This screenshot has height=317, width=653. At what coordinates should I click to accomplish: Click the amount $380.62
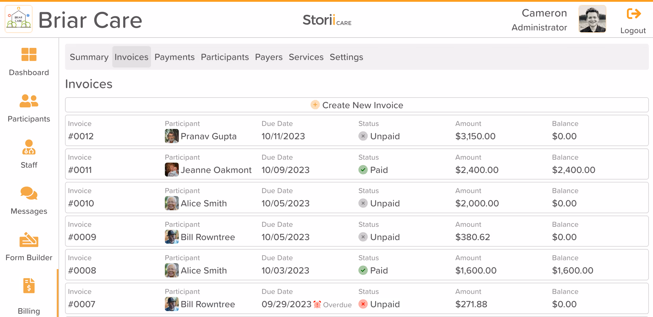tap(473, 237)
